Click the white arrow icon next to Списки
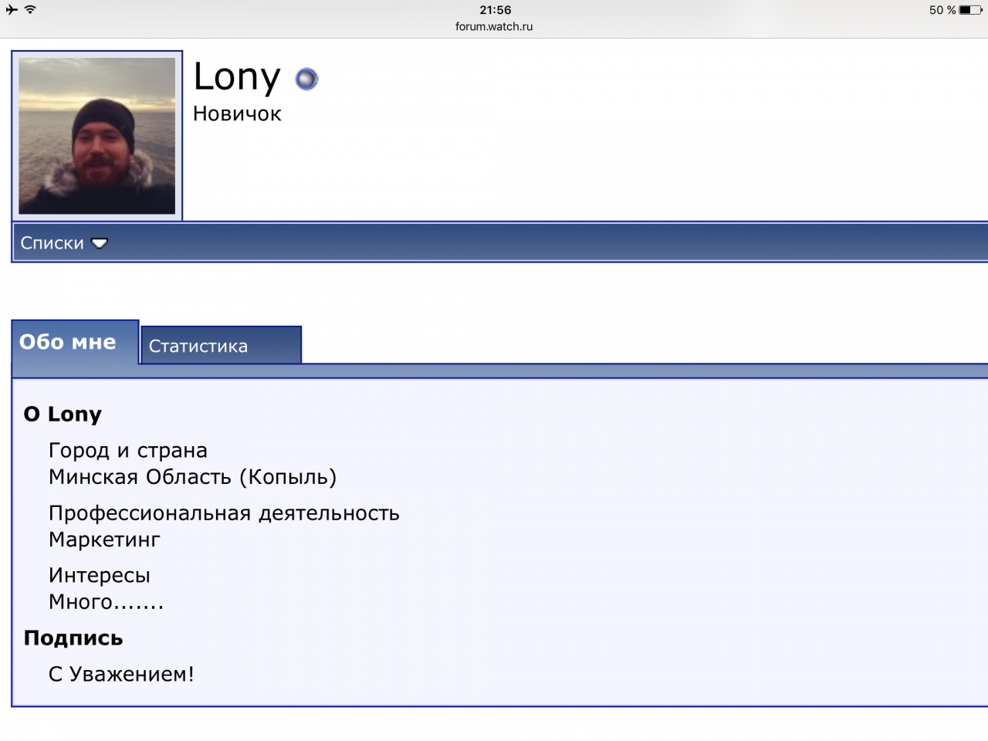This screenshot has width=988, height=741. [100, 243]
